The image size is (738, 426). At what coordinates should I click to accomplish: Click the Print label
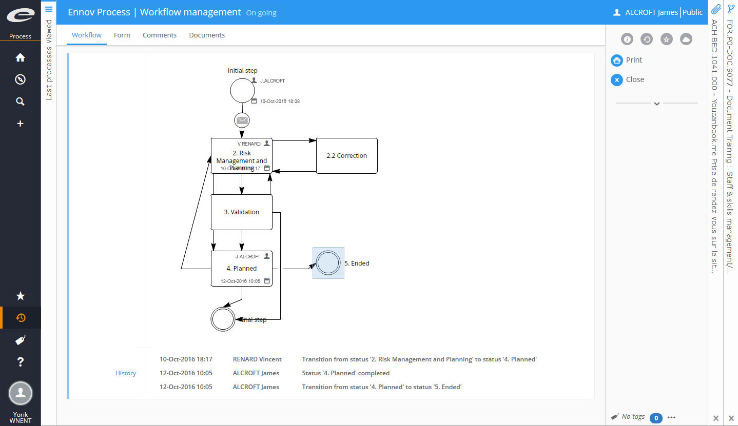634,60
